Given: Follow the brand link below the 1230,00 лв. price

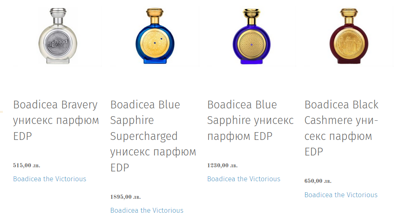Looking at the screenshot, I should coord(244,179).
